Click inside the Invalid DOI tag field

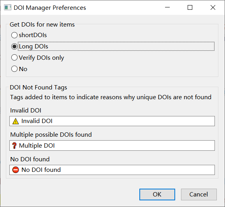(112, 121)
